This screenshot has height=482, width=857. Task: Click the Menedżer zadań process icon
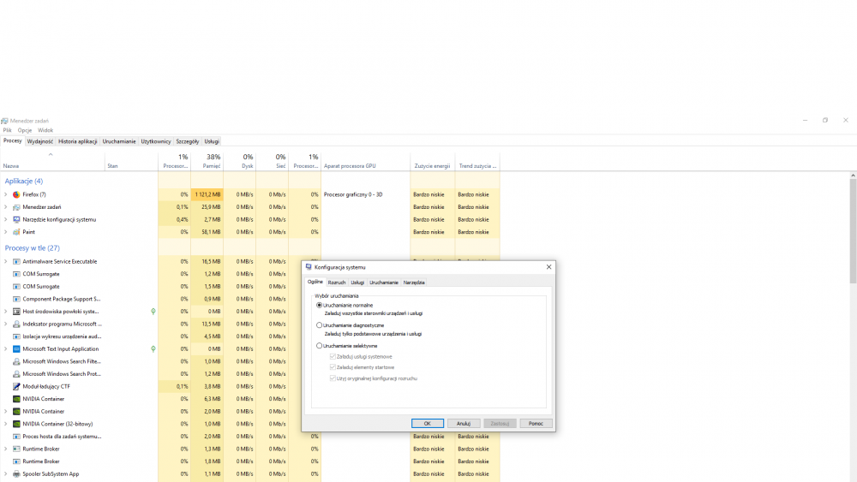tap(16, 207)
